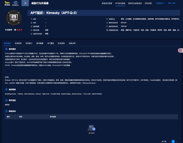
Task: Click the empty-data placeholder icon in table
Action: (x=91, y=128)
